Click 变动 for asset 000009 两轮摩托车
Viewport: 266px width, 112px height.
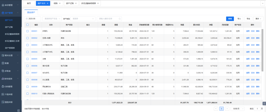point(253,87)
